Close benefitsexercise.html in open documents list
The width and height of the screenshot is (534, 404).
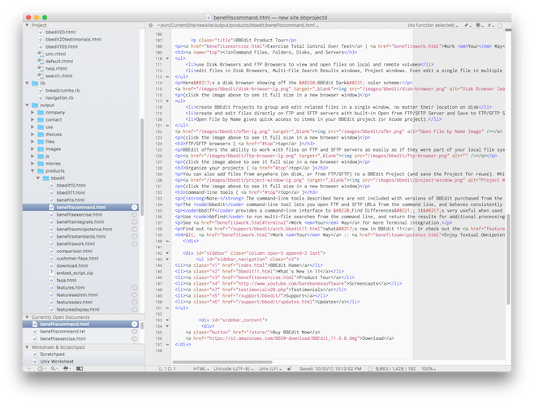click(x=134, y=338)
